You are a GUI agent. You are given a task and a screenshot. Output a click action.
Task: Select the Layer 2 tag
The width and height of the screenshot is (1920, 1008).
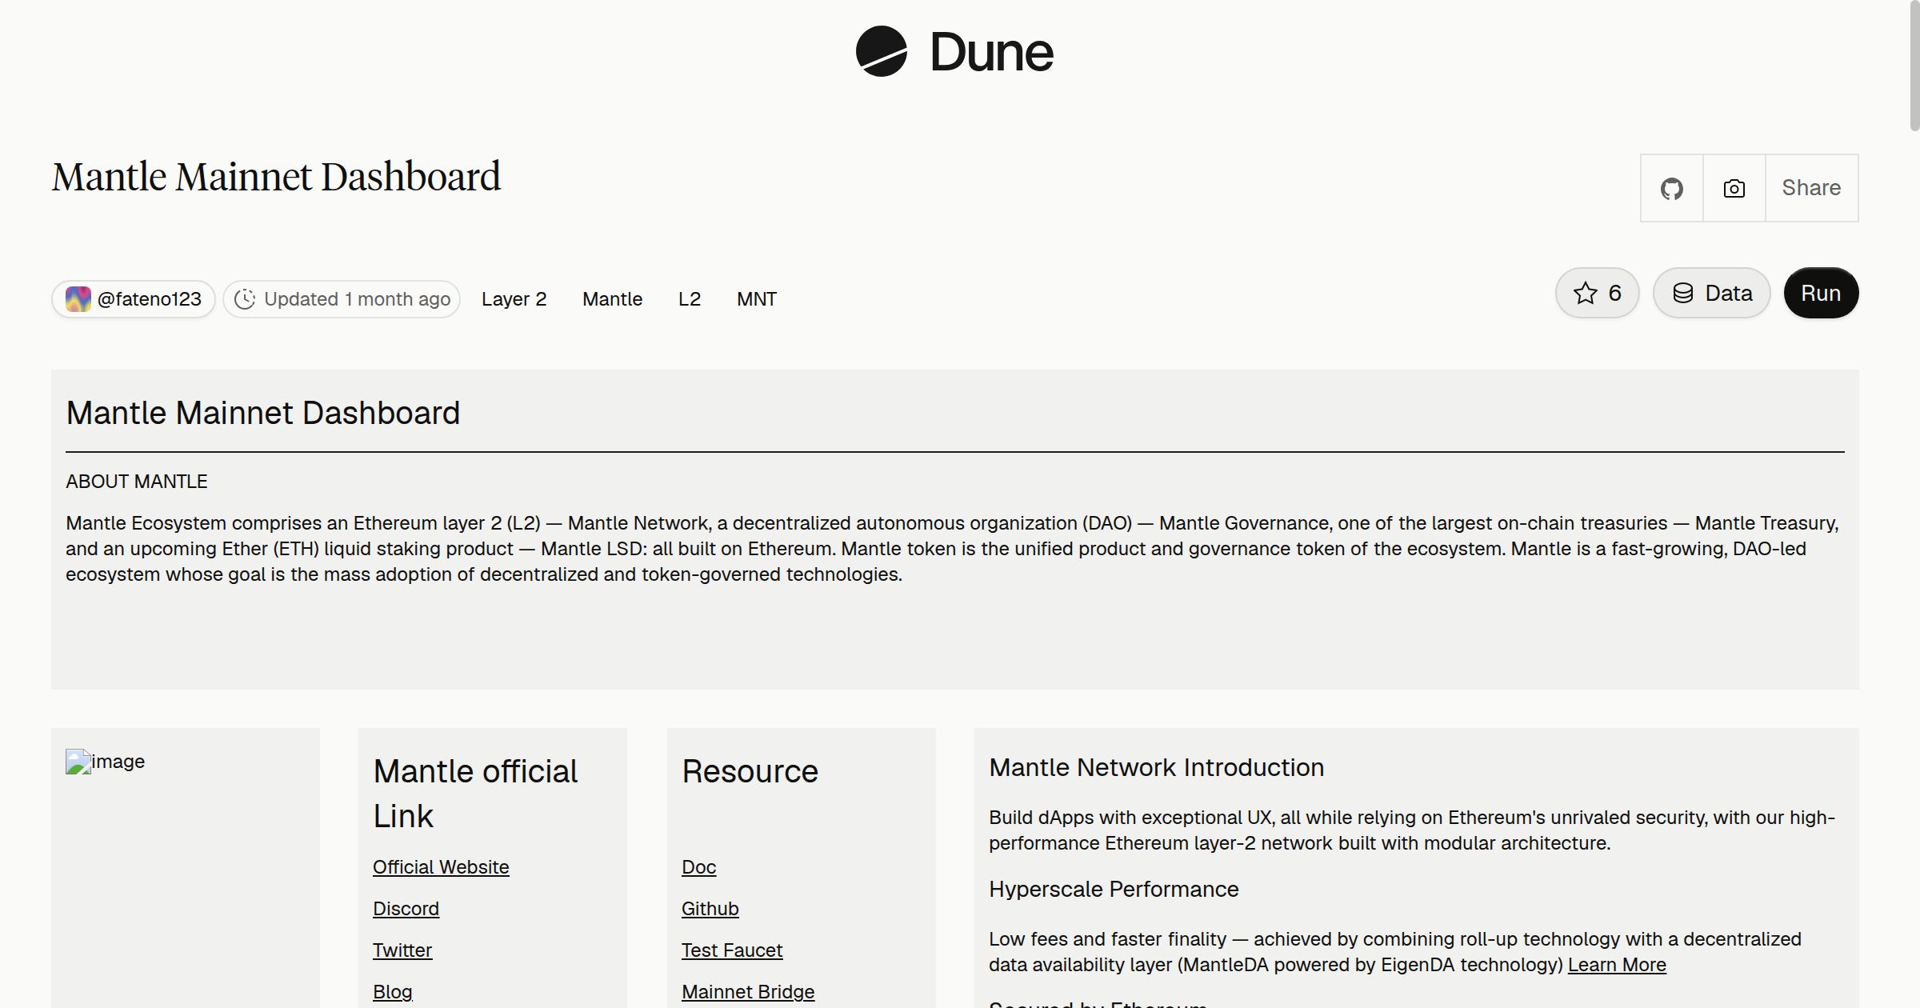(x=514, y=299)
